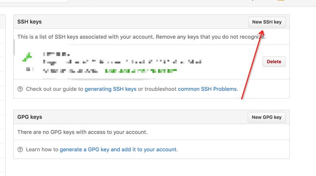Click the New SSH key button

267,22
